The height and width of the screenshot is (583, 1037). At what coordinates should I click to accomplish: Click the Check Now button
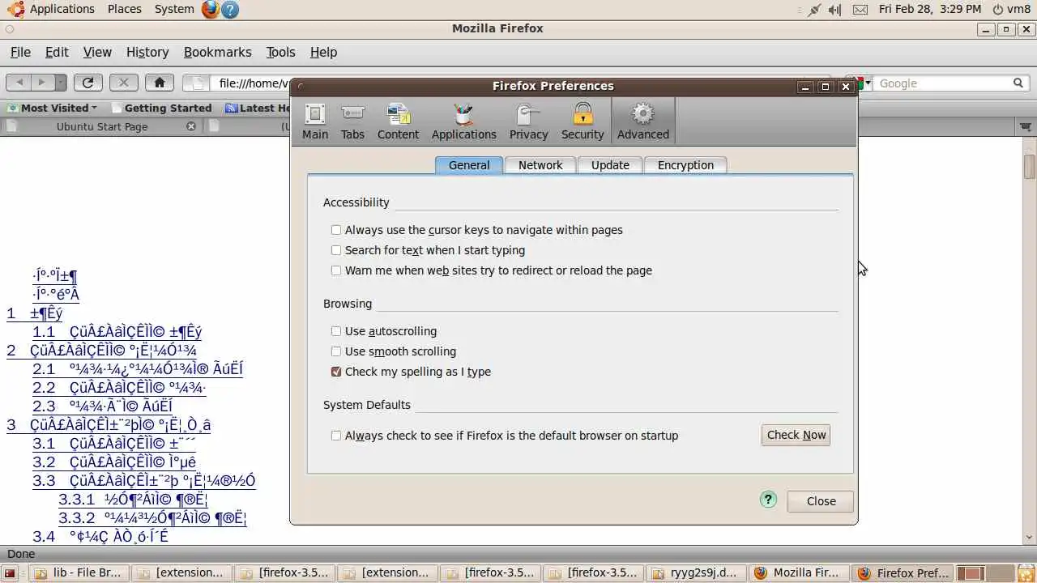coord(796,436)
